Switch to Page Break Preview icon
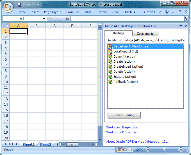Screen dimensions: 191x155 tap(130, 150)
